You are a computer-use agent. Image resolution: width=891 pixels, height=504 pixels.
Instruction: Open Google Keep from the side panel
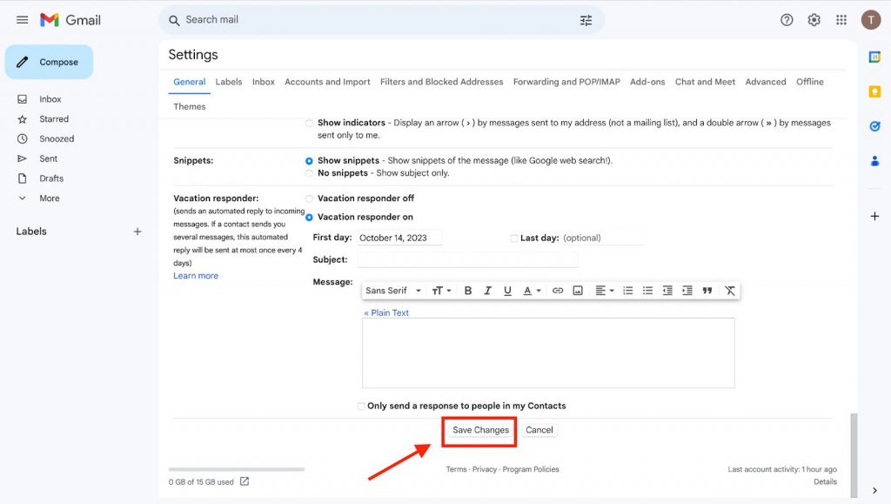coord(874,91)
